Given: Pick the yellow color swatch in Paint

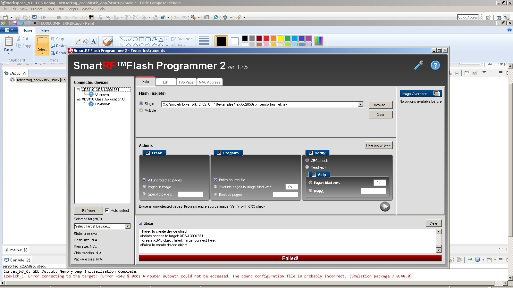Looking at the screenshot, I should tap(280, 39).
